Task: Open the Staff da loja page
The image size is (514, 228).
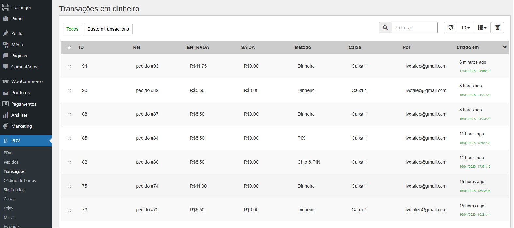Action: [x=14, y=190]
